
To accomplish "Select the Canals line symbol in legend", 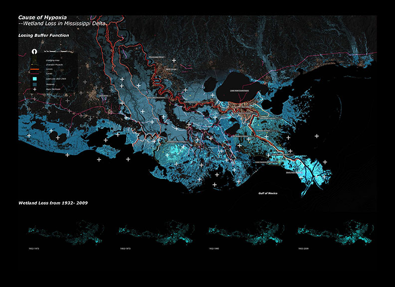I will [x=34, y=74].
